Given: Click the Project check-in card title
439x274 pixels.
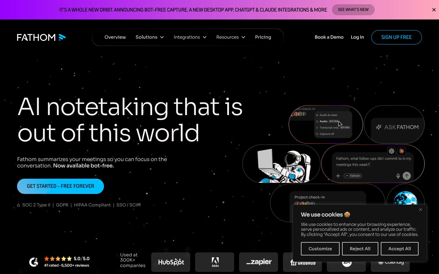Looking at the screenshot, I should click(x=309, y=197).
